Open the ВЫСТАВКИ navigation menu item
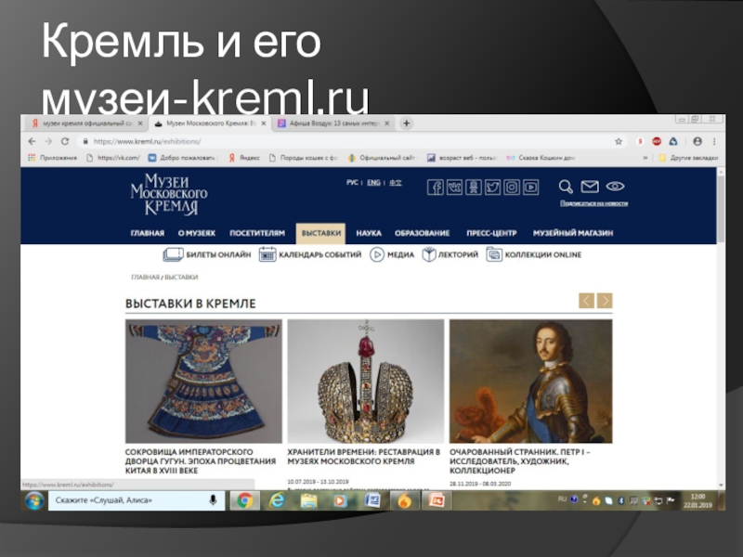743x557 pixels. (x=319, y=233)
